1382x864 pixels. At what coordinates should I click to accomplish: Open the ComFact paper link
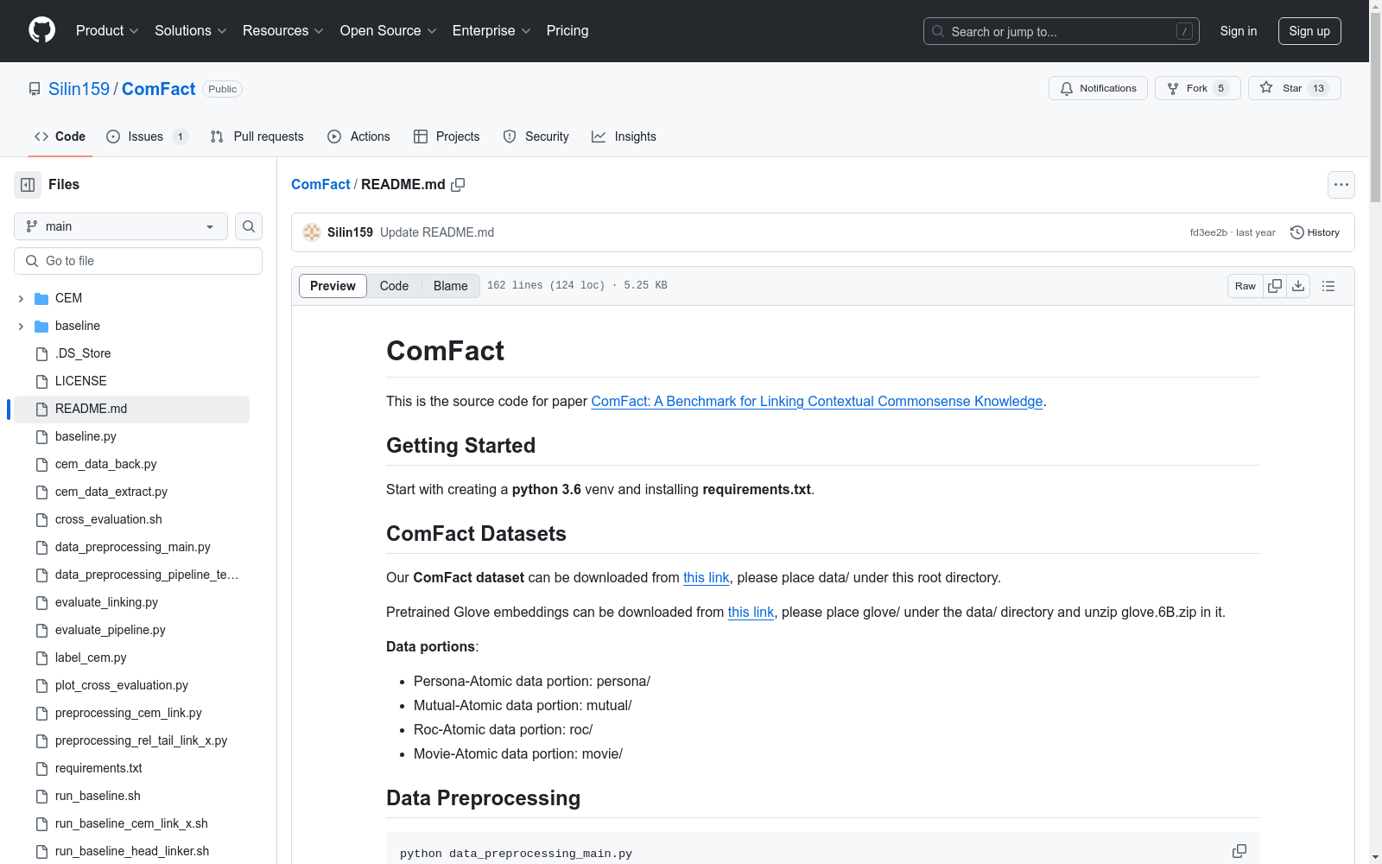pyautogui.click(x=816, y=401)
